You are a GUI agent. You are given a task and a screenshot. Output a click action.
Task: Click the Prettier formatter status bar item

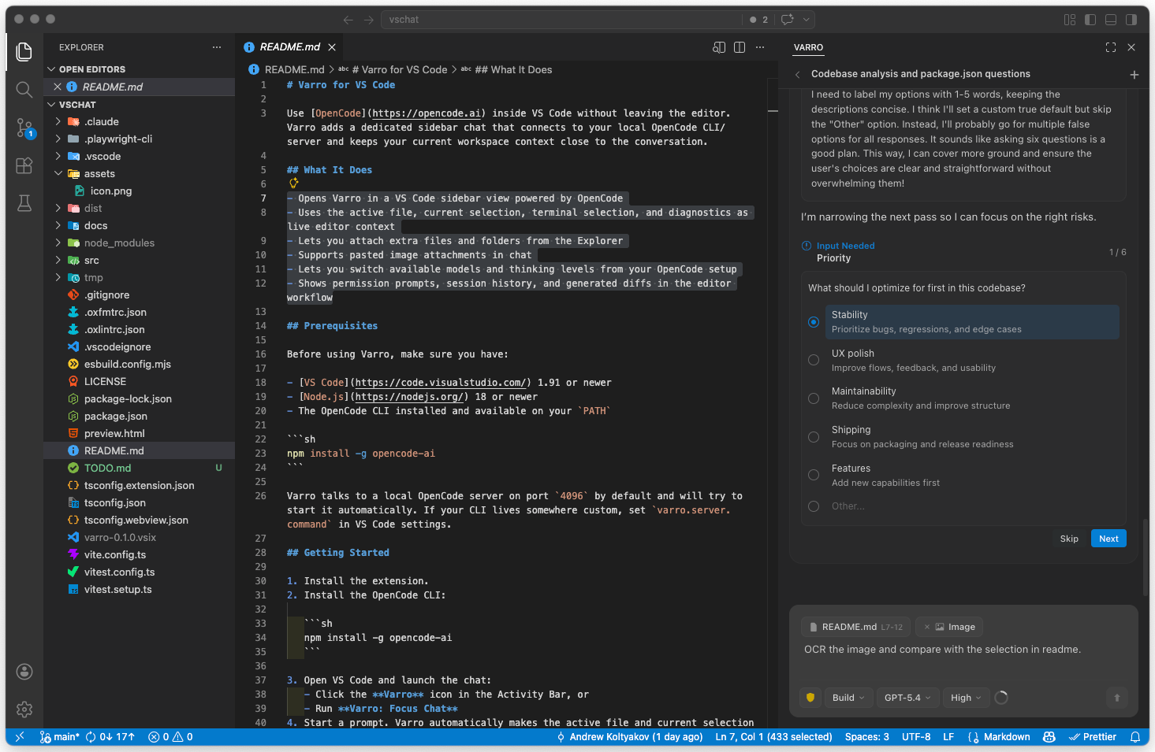[1093, 736]
